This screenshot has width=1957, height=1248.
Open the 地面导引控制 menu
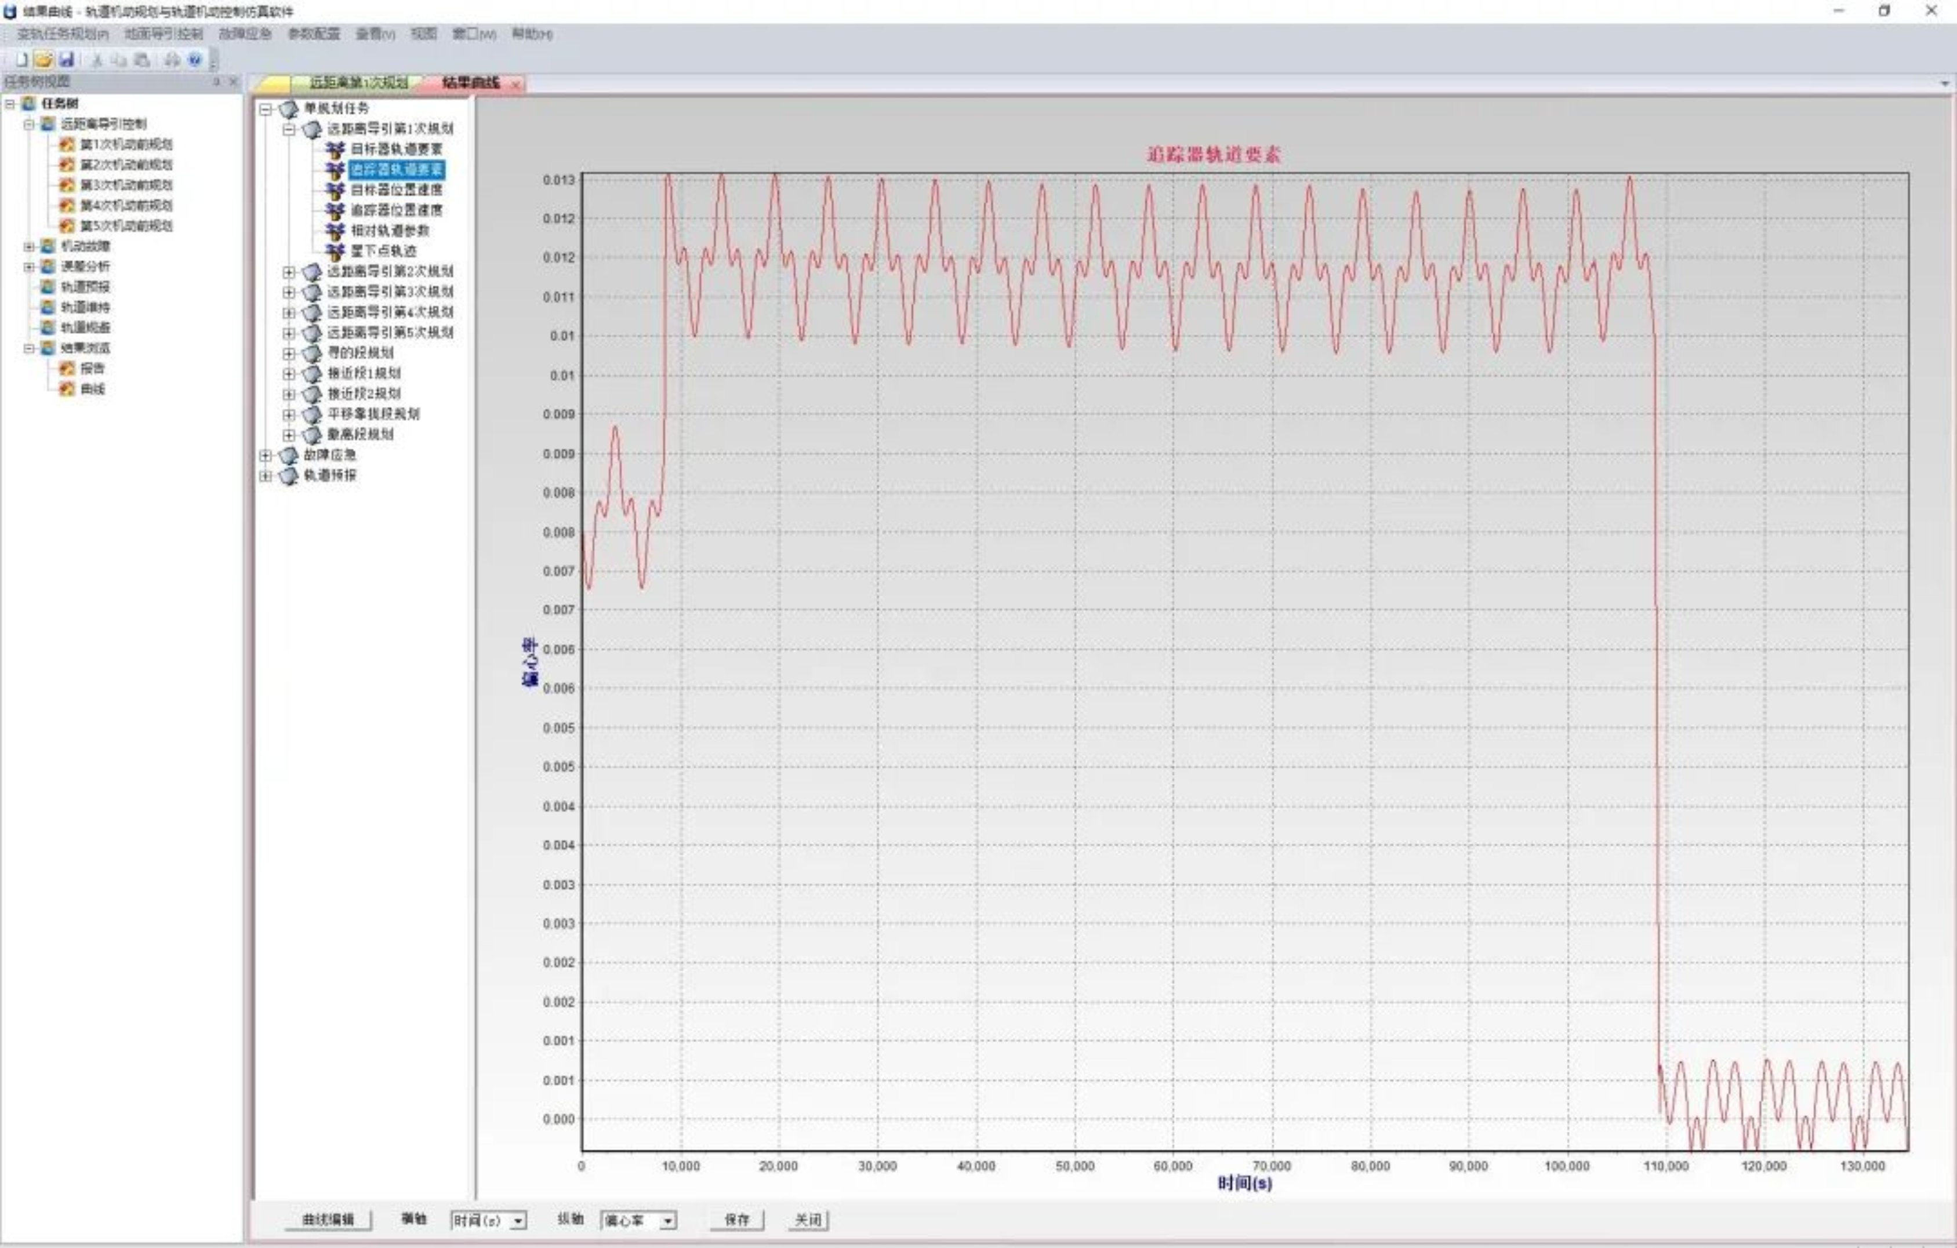pos(164,34)
